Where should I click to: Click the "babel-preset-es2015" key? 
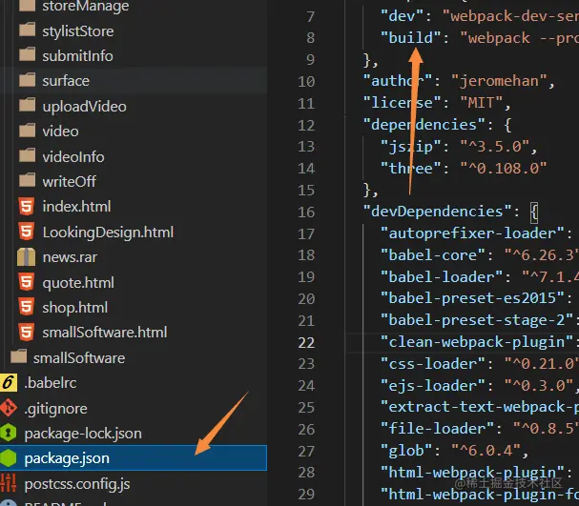point(472,298)
